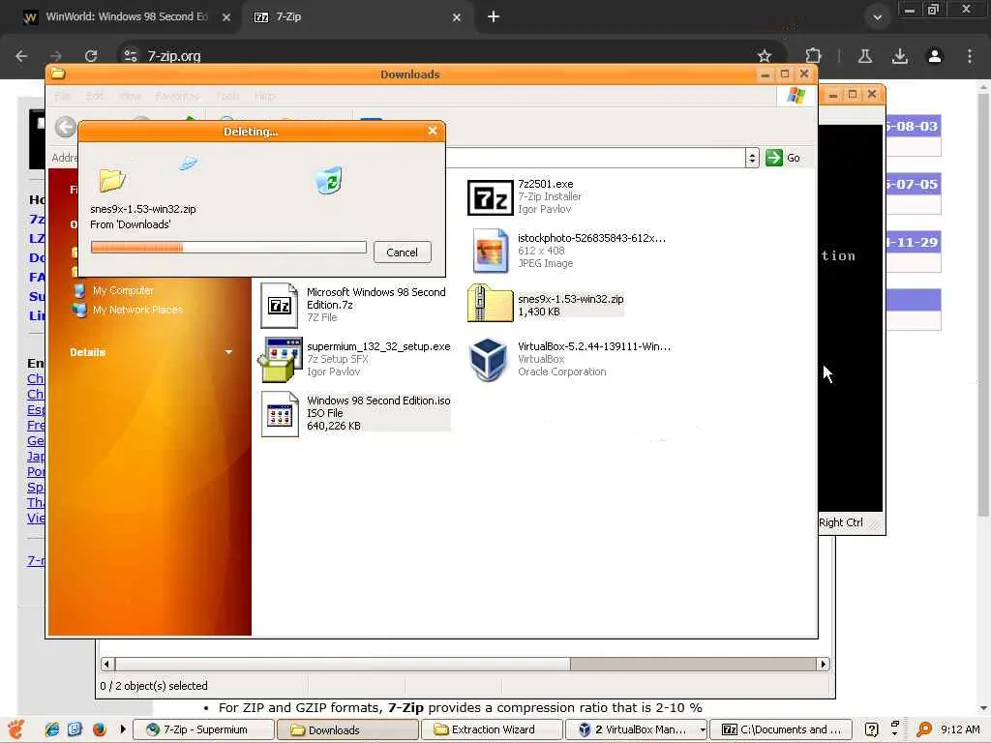Bookmark this page with the star icon
Screen dimensions: 991x743
pyautogui.click(x=765, y=55)
